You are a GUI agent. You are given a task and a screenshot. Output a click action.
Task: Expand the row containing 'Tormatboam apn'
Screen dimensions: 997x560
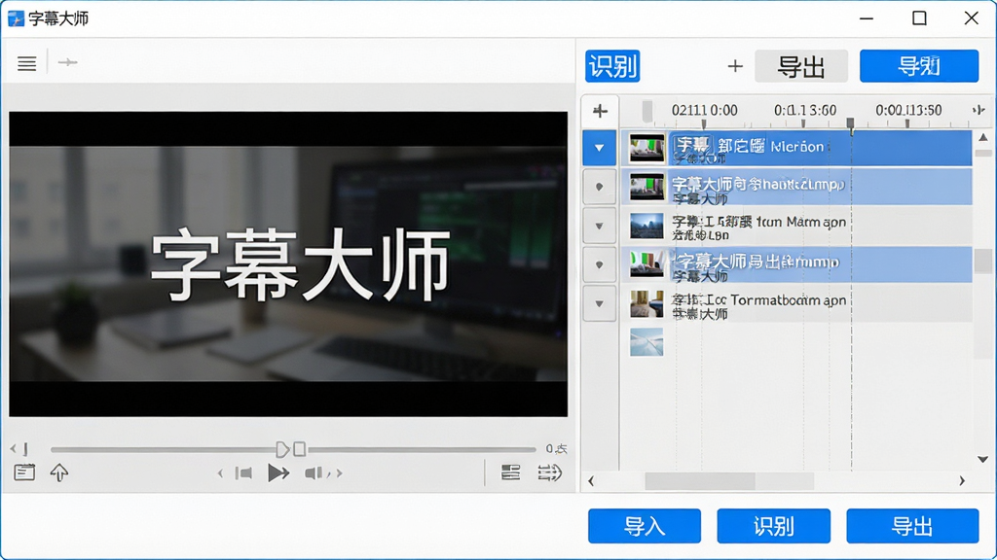click(599, 304)
